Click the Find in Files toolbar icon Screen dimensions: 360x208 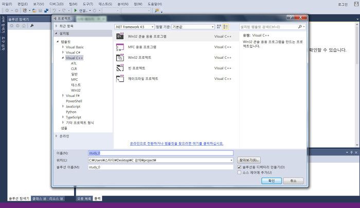coord(157,10)
